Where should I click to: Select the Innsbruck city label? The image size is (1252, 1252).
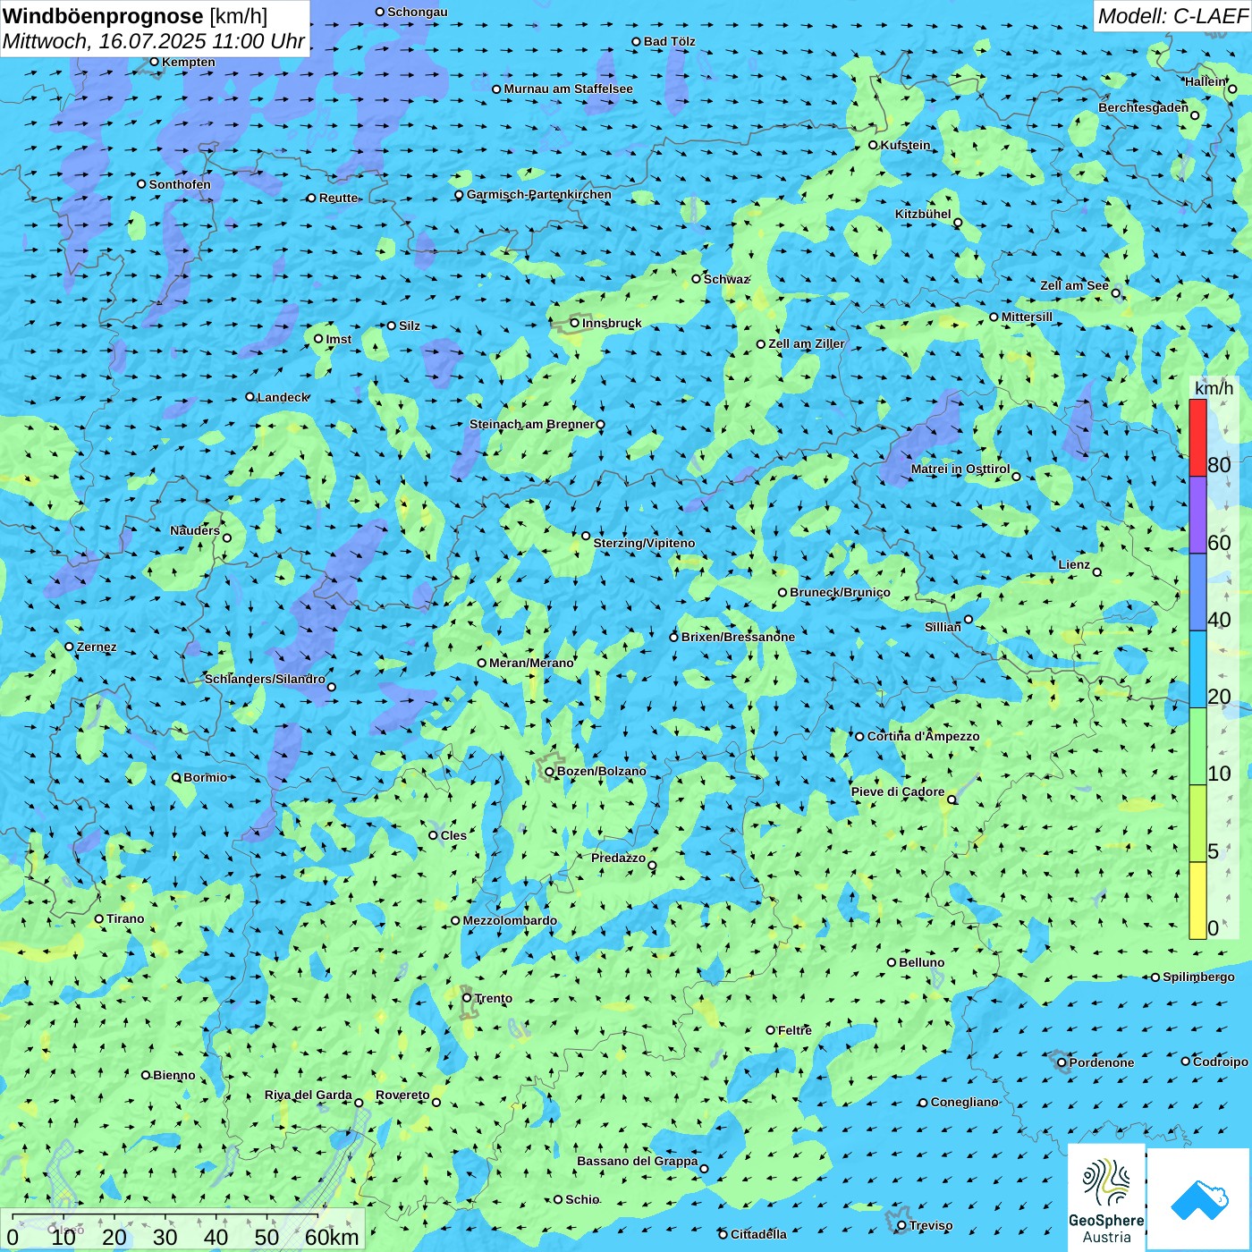click(612, 323)
